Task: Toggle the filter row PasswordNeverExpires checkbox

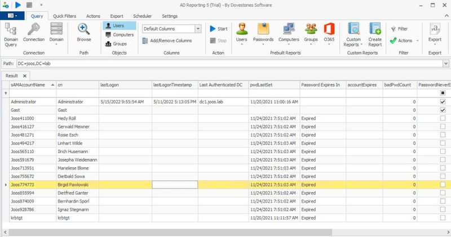Action: 443,93
